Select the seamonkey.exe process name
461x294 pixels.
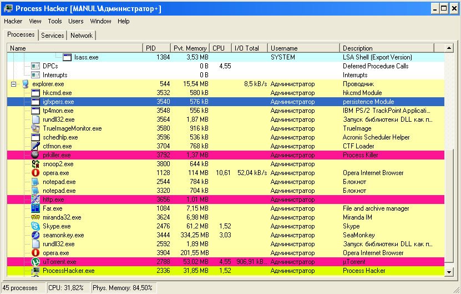[x=63, y=235]
